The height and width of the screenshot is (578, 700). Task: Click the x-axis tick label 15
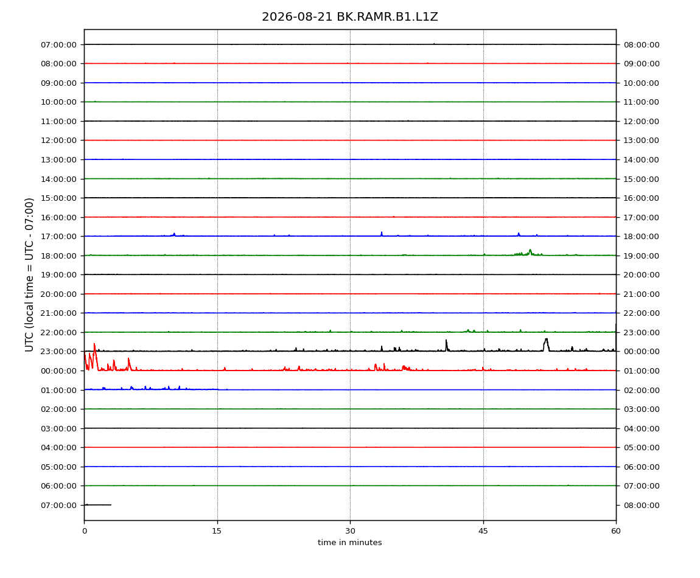(217, 531)
